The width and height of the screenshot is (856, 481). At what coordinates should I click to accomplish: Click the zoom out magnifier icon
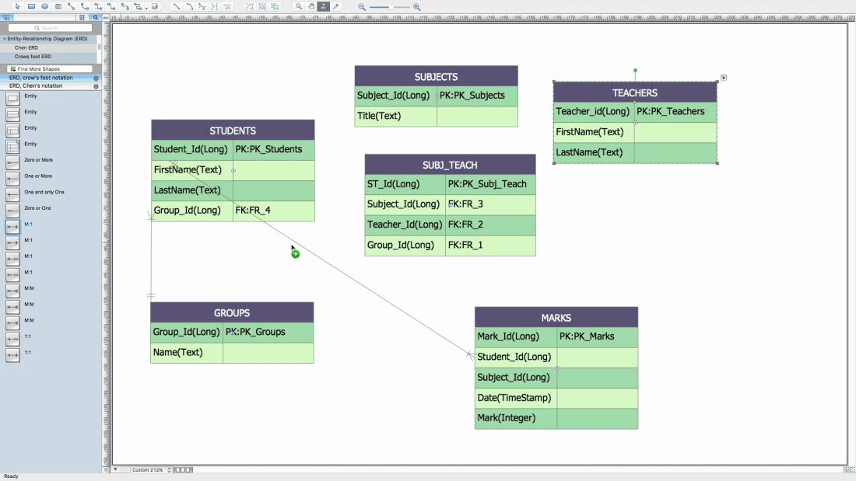coord(362,7)
